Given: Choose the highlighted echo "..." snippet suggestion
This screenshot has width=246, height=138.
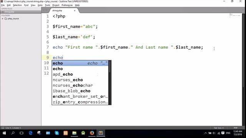Looking at the screenshot, I should pyautogui.click(x=80, y=63).
